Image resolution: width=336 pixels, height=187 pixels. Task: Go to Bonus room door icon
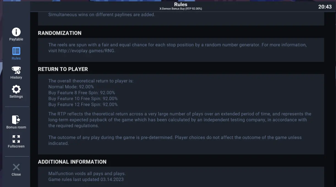[16, 120]
